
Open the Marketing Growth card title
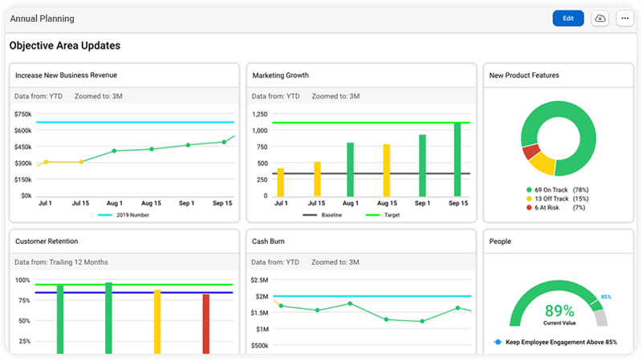280,75
